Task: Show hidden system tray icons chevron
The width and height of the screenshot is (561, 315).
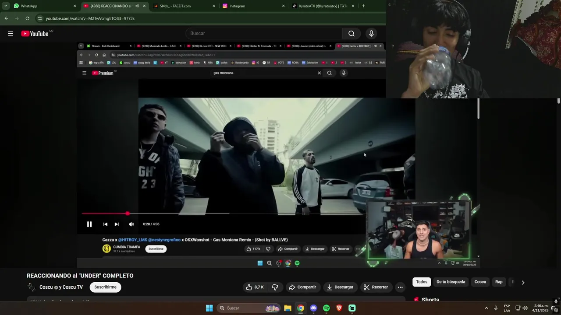Action: [486, 308]
